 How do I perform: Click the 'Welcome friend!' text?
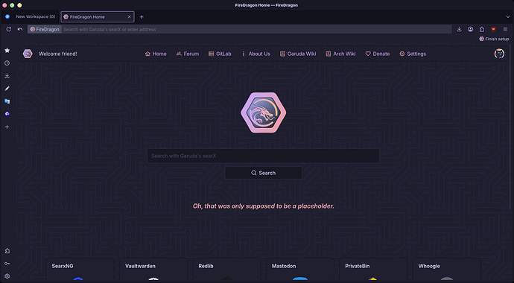point(58,54)
